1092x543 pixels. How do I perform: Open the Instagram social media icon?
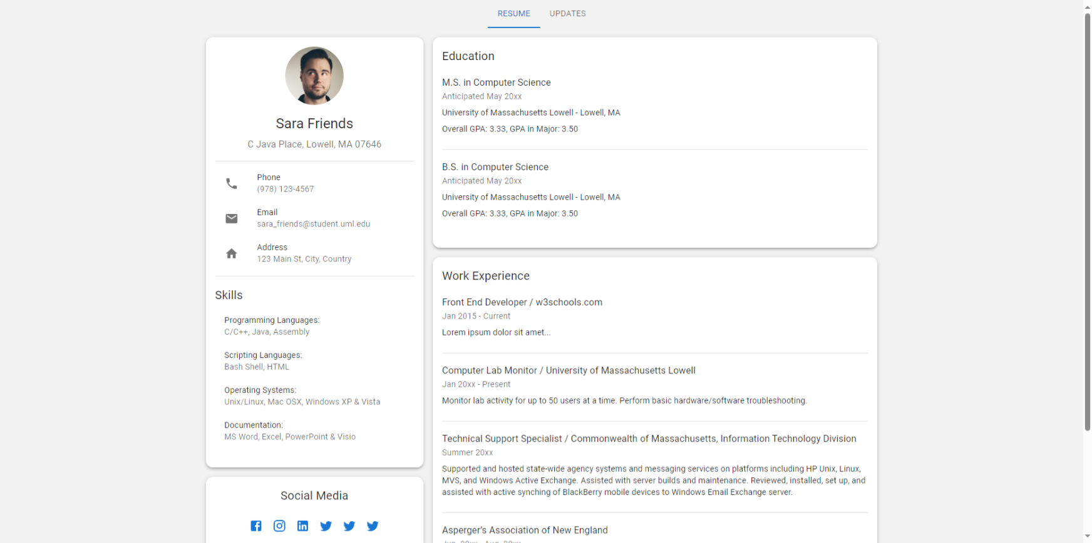279,525
